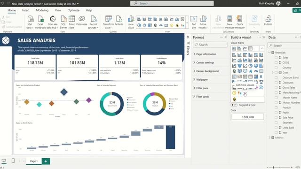301x169 pixels.
Task: Click the SQL Server icon
Action: (63, 22)
